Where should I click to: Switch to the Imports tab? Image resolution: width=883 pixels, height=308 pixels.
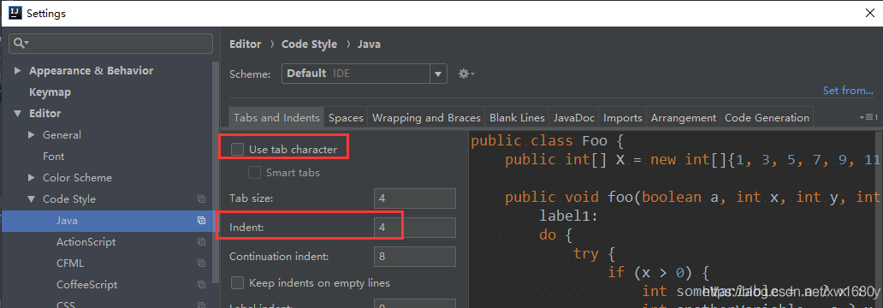(x=623, y=118)
